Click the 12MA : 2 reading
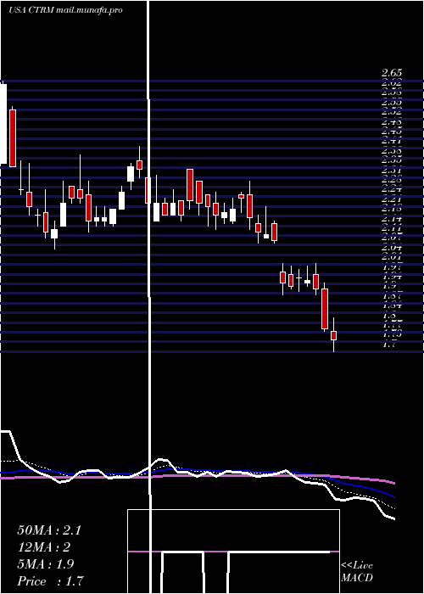The width and height of the screenshot is (424, 594). coord(43,547)
